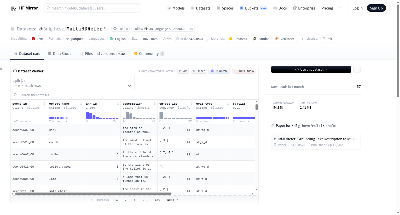Click the Embed button
This screenshot has height=215, width=400.
click(198, 71)
